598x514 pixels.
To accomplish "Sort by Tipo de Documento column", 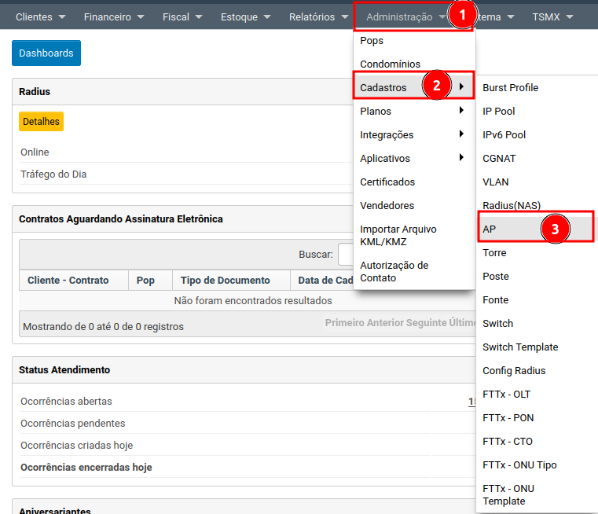I will click(225, 281).
